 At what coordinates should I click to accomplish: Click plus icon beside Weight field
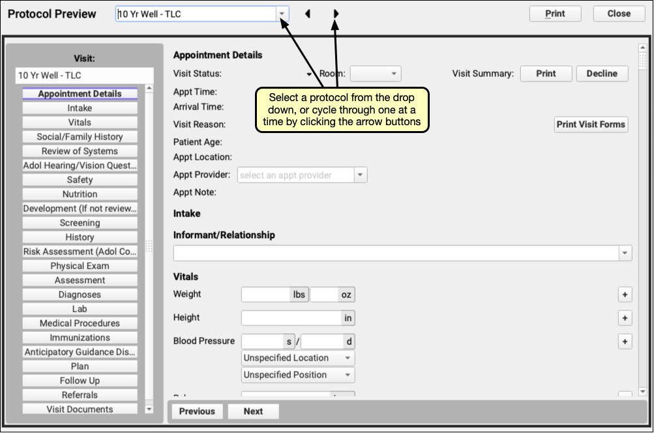click(x=625, y=295)
